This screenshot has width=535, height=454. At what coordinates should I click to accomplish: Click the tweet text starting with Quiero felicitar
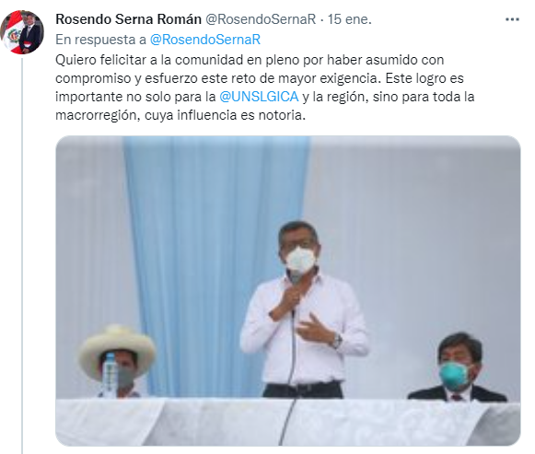pyautogui.click(x=265, y=87)
